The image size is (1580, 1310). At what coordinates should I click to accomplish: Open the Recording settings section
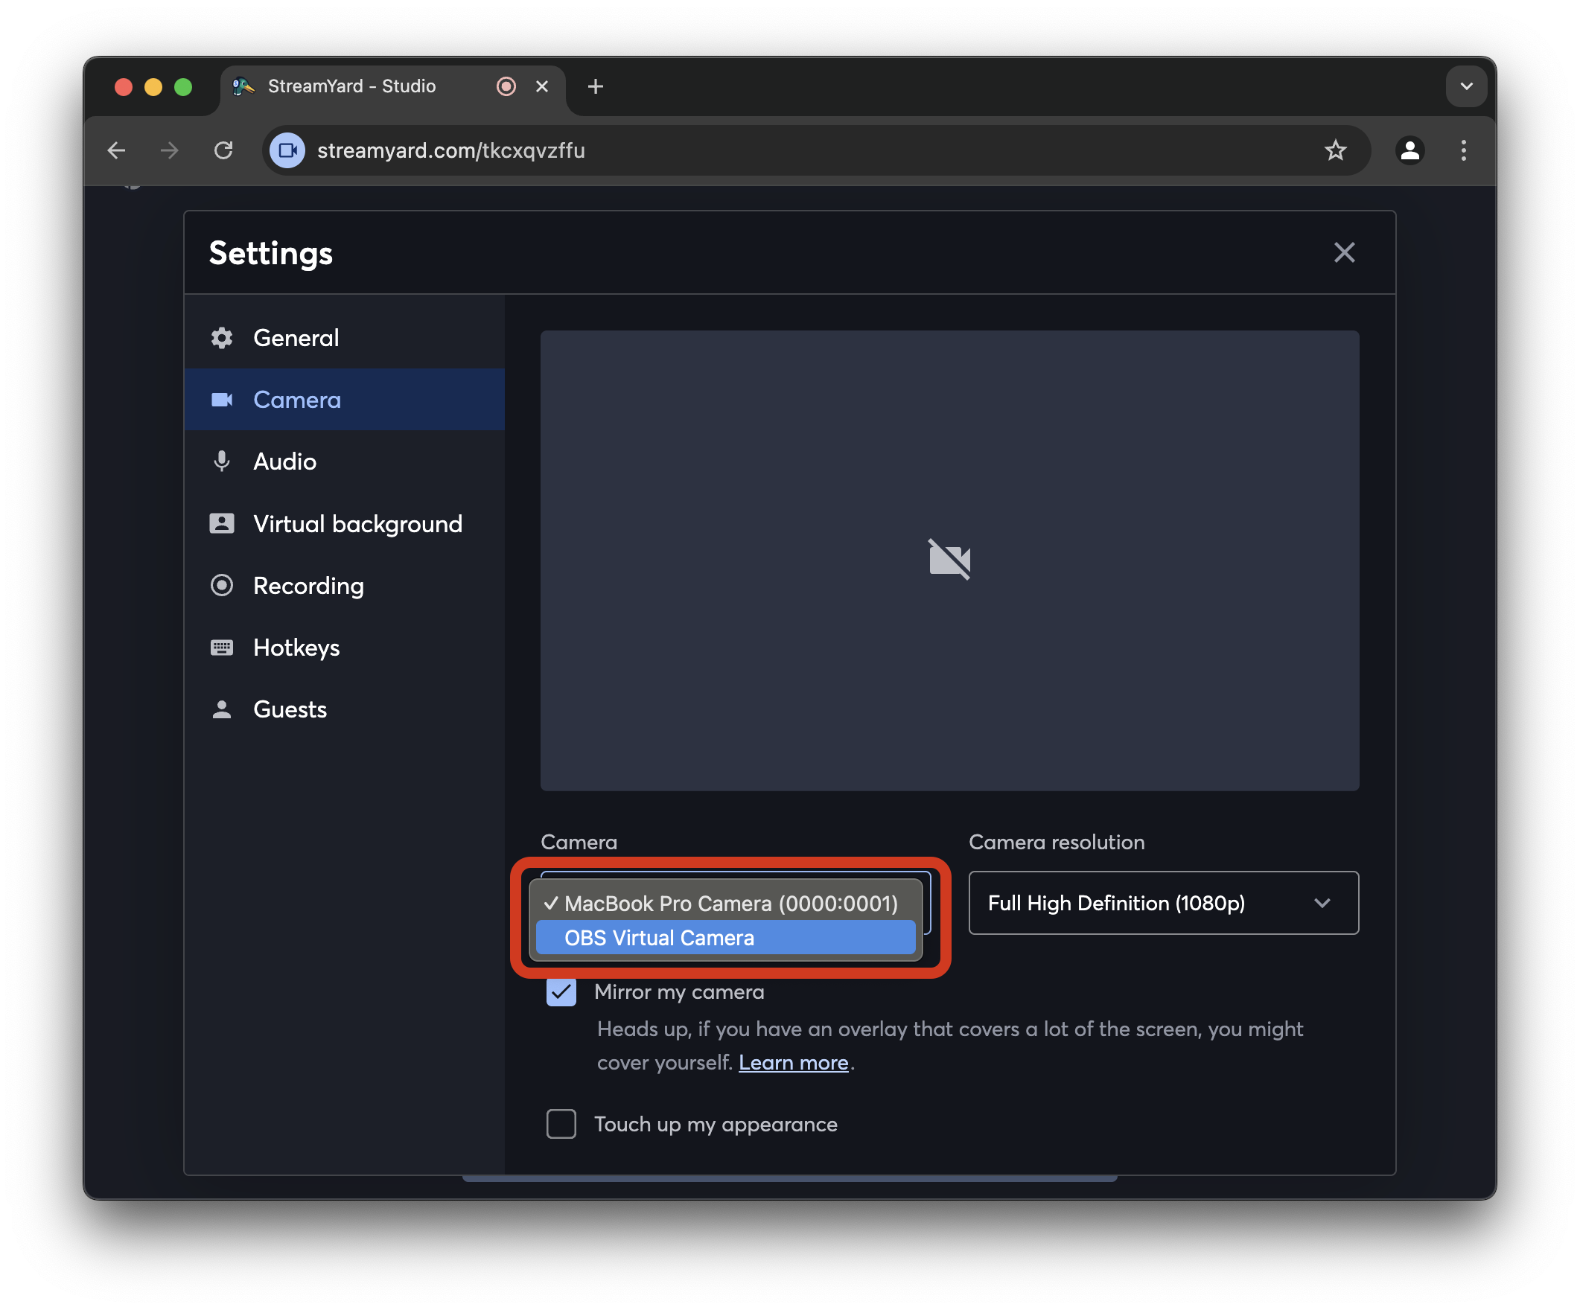tap(344, 585)
